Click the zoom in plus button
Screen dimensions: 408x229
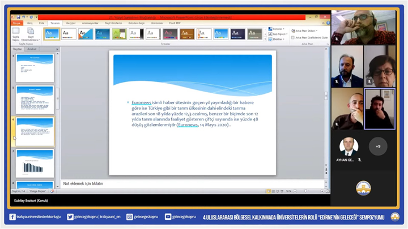[322, 191]
